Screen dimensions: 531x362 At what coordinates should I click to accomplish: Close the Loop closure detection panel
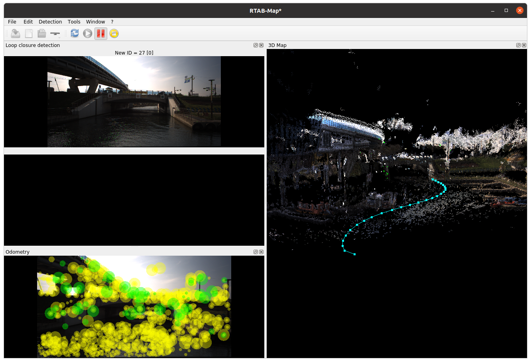pyautogui.click(x=261, y=45)
